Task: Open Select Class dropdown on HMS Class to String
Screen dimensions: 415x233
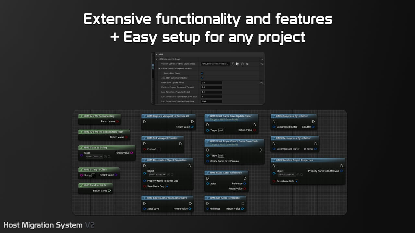Action: pyautogui.click(x=94, y=157)
